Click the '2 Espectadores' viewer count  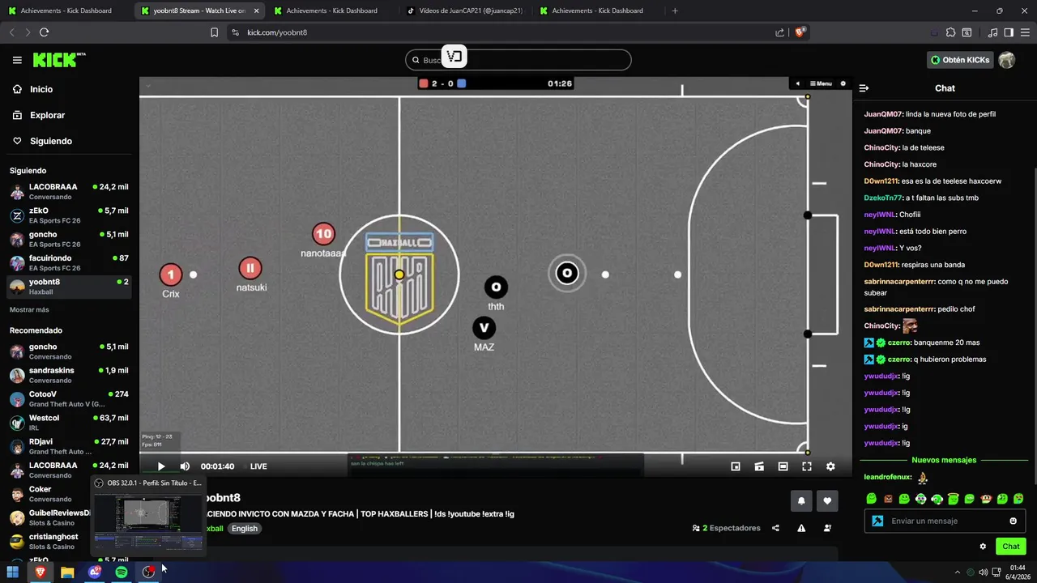coord(726,528)
